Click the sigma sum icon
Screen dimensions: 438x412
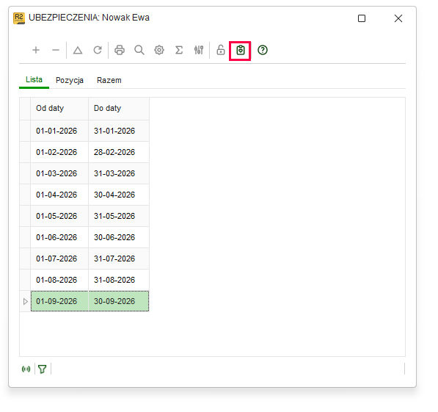click(x=179, y=51)
